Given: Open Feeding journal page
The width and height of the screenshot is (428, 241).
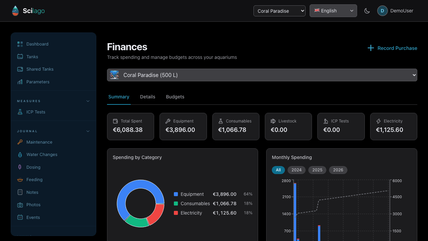Looking at the screenshot, I should (x=34, y=180).
